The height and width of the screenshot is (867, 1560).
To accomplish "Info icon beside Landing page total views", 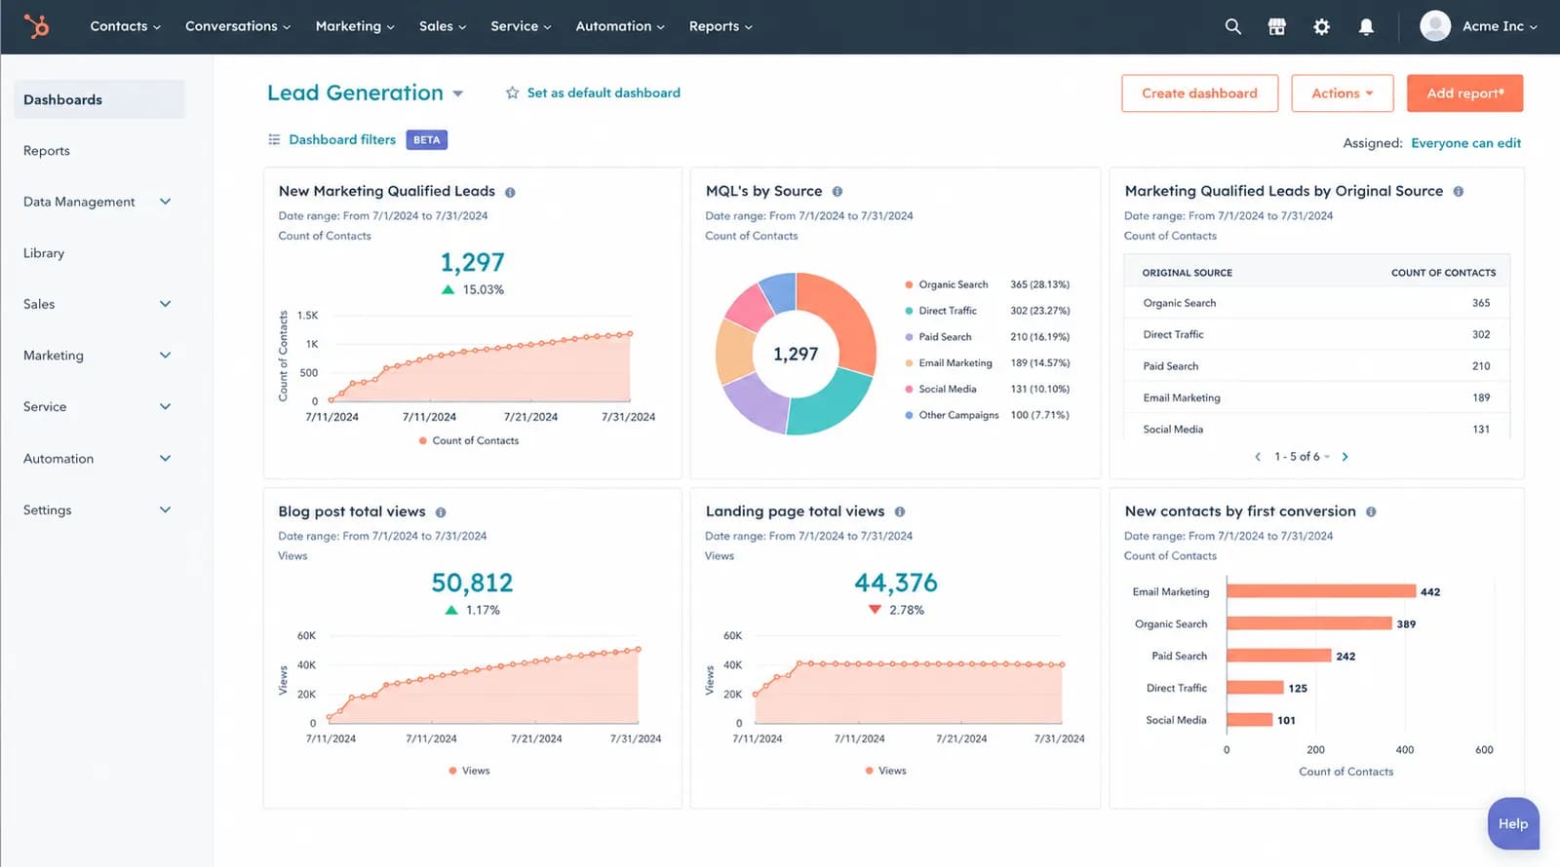I will coord(899,511).
